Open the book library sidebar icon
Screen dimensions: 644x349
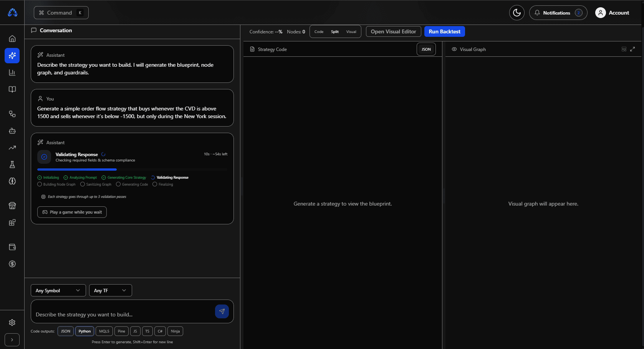coord(12,89)
